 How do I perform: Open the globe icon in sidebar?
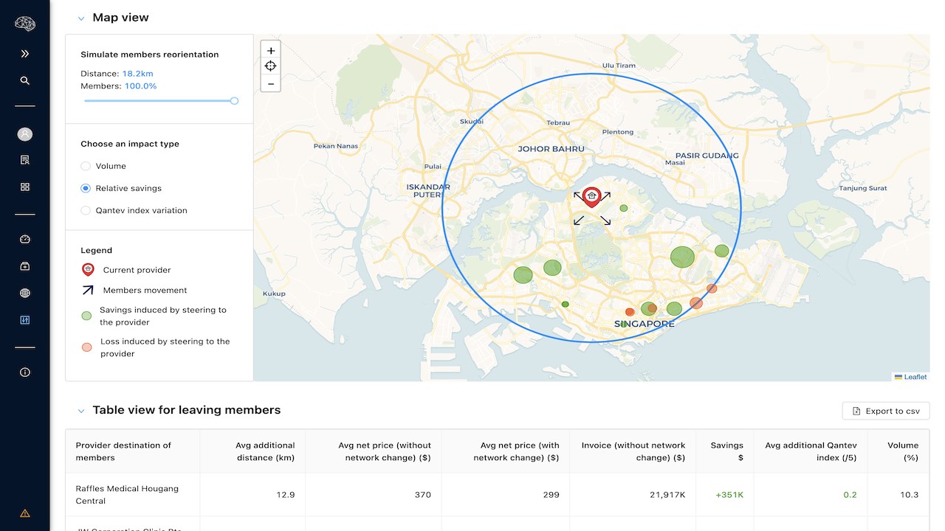point(25,294)
